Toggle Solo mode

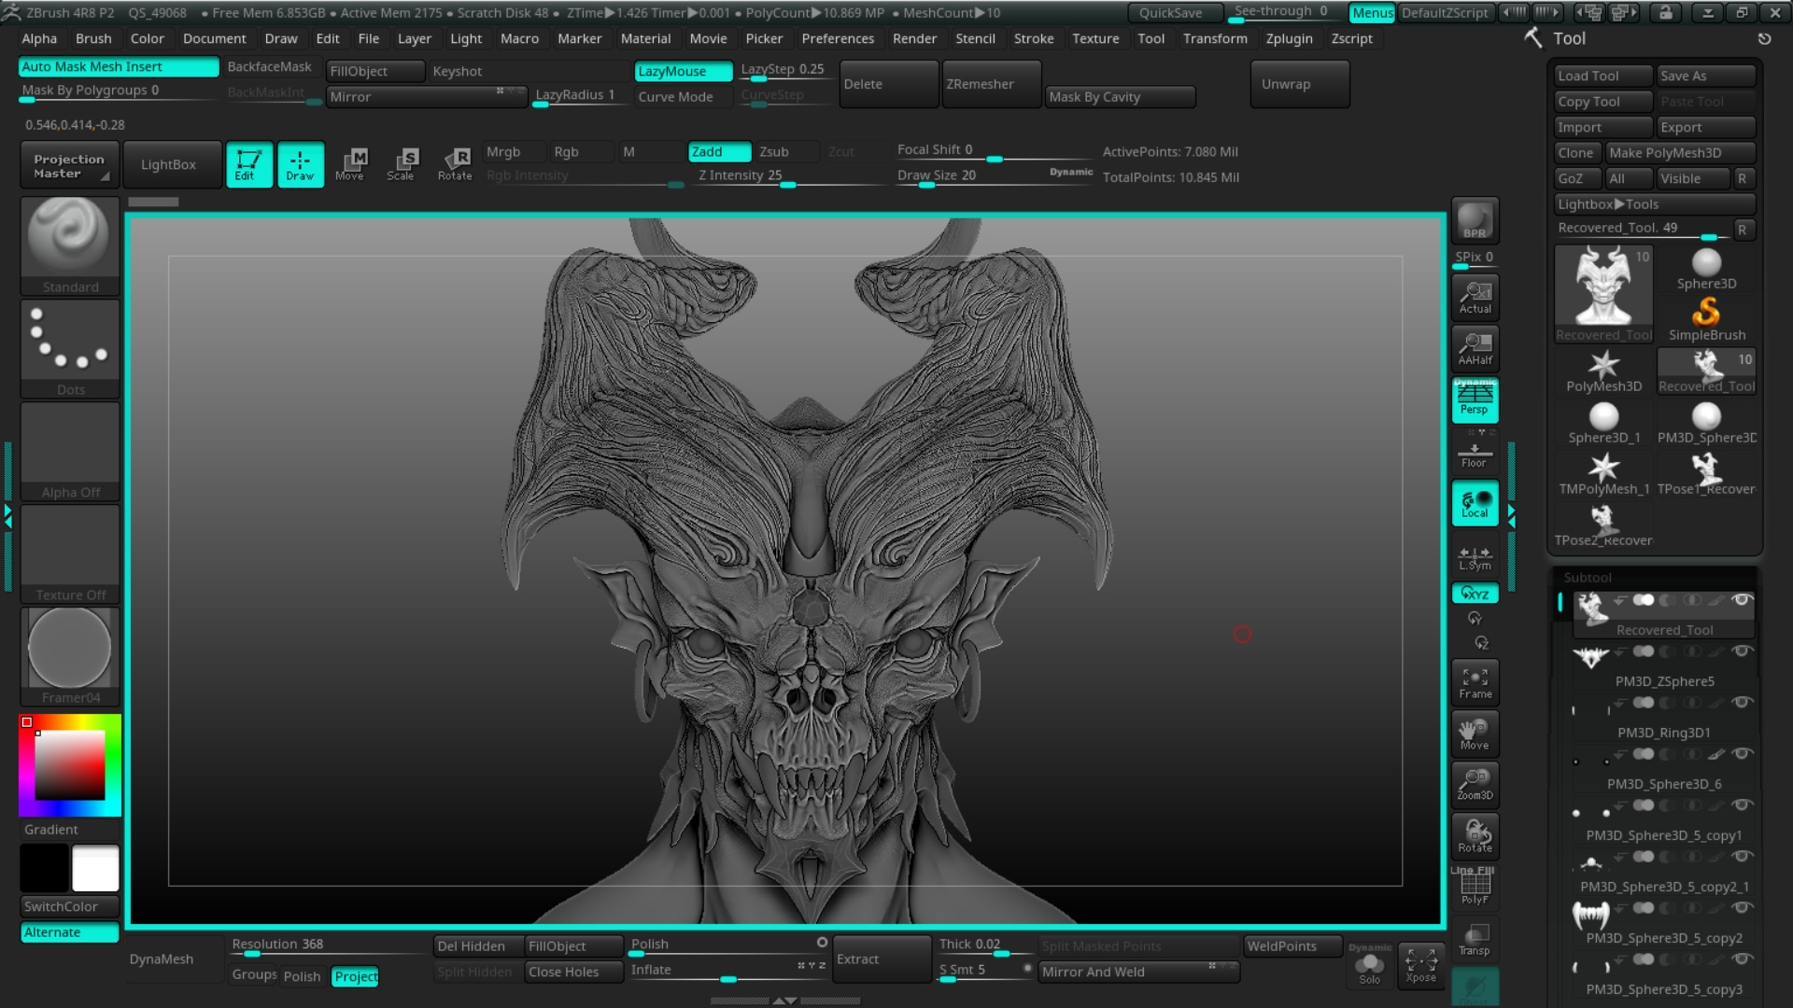(x=1369, y=965)
